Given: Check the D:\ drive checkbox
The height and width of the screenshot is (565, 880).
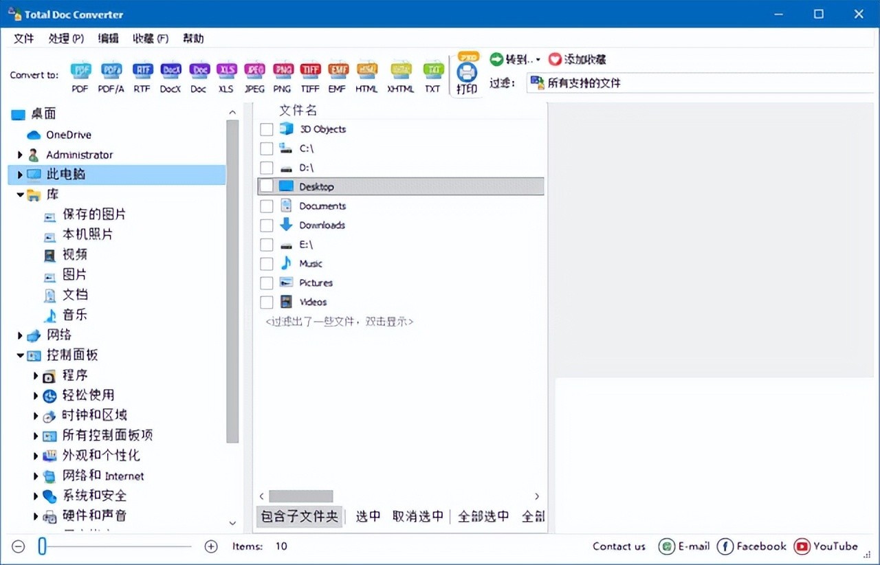Looking at the screenshot, I should click(267, 168).
